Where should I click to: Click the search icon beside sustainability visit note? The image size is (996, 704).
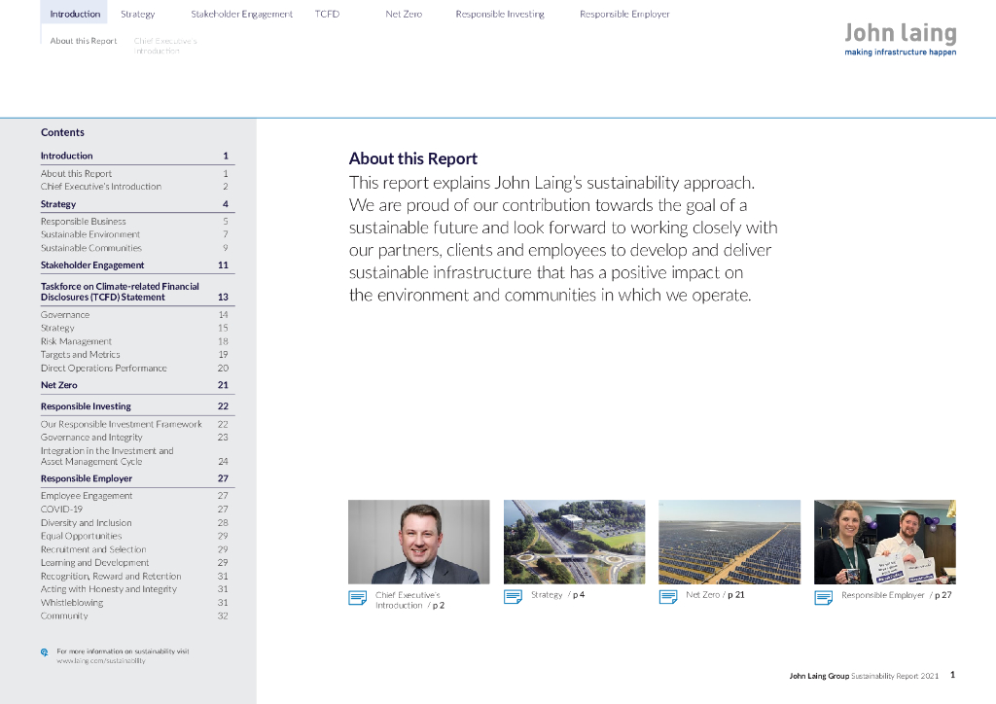(x=45, y=651)
